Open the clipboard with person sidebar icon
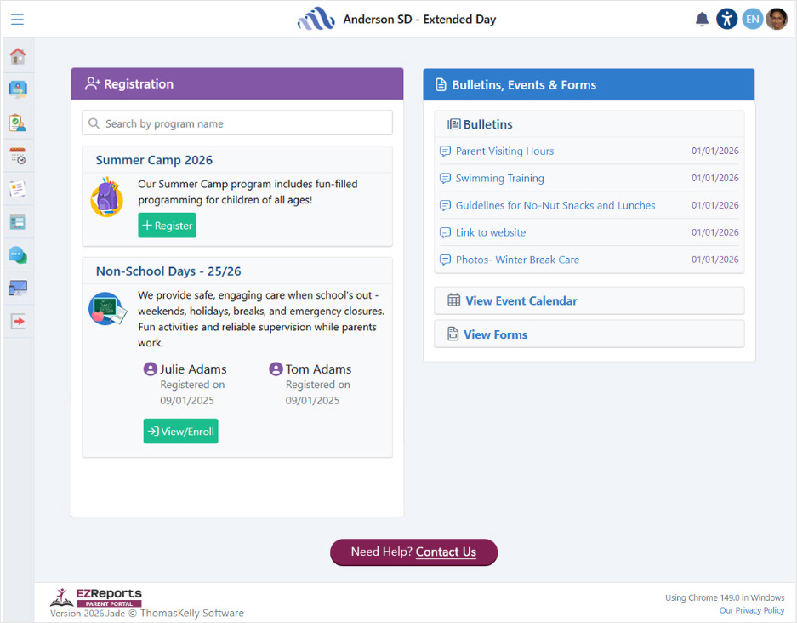Screen dimensions: 797x623 click(x=18, y=123)
